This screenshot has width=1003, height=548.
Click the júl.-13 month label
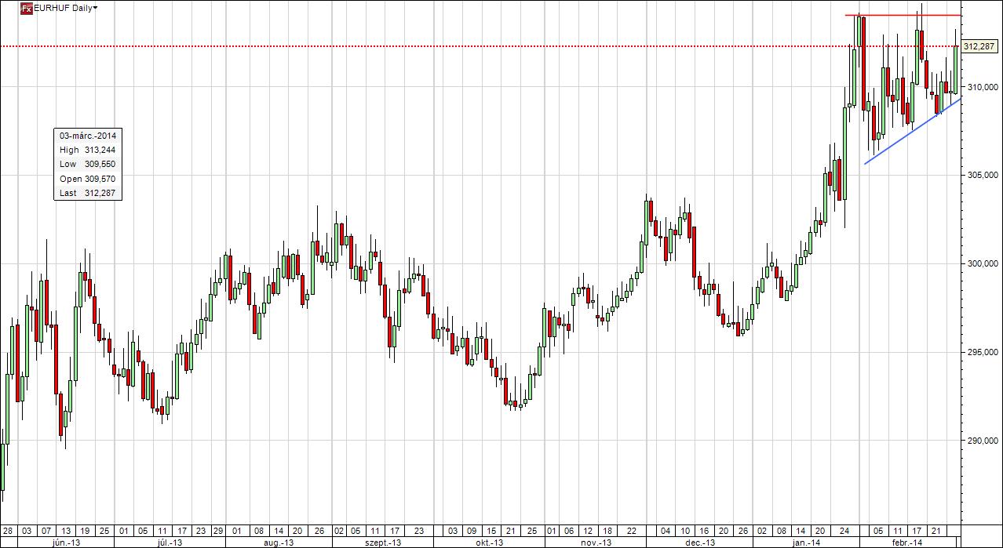pos(170,543)
